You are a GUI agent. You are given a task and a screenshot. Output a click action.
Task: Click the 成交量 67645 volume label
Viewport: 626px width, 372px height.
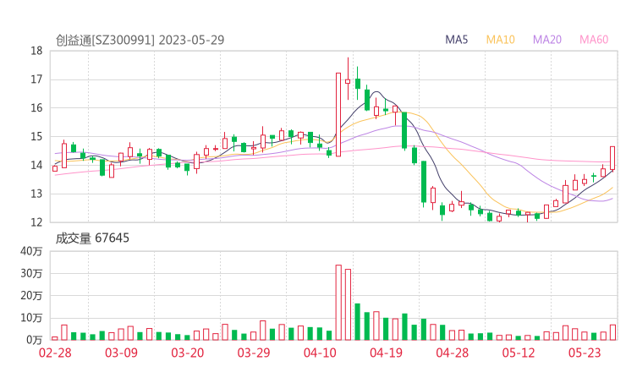point(92,238)
